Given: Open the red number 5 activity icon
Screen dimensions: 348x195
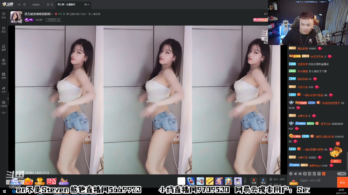Looking at the screenshot, I should (x=51, y=182).
